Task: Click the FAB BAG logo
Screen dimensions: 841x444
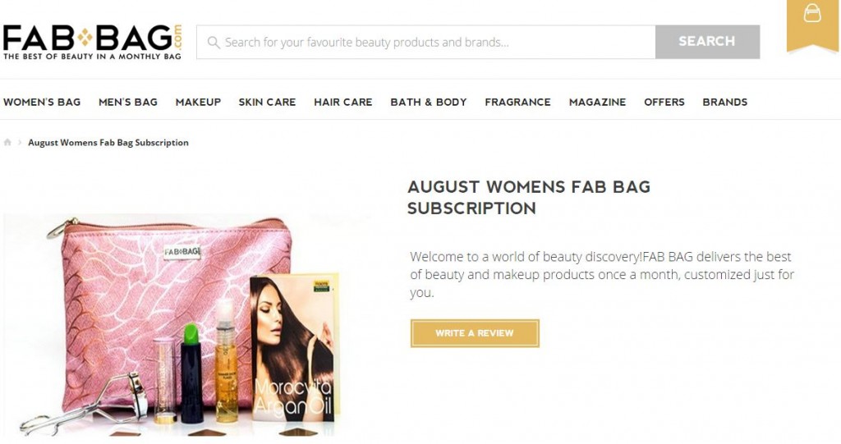Action: click(92, 42)
